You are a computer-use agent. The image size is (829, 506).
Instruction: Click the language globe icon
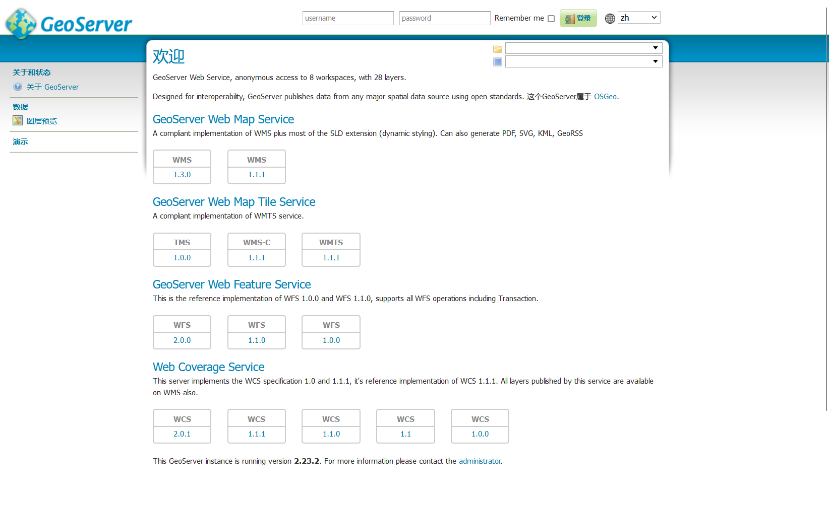click(610, 18)
